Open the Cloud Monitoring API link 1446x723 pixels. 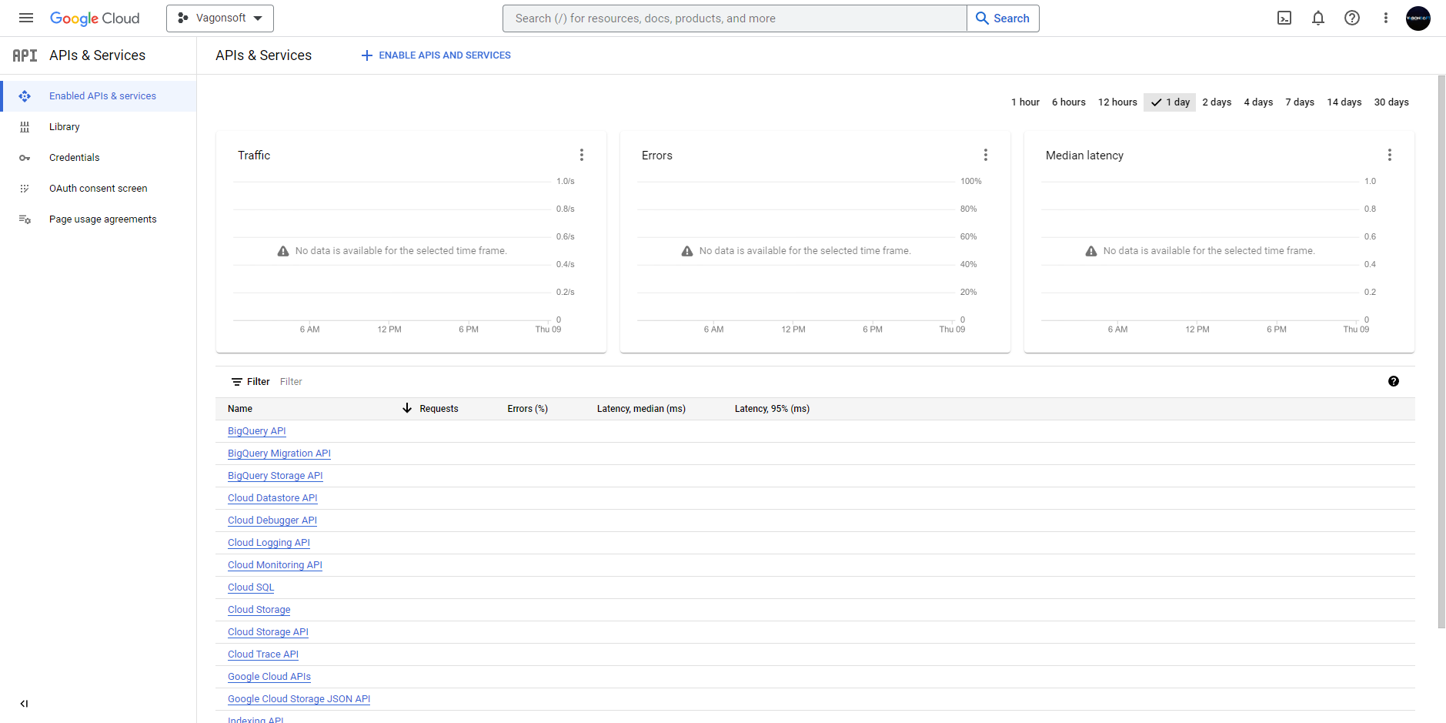click(275, 565)
